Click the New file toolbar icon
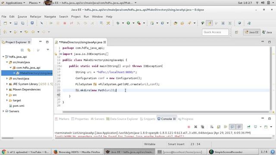Viewport: 276px width, 155px height. tap(5, 23)
